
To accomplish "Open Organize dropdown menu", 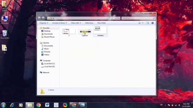I will pos(44,23).
